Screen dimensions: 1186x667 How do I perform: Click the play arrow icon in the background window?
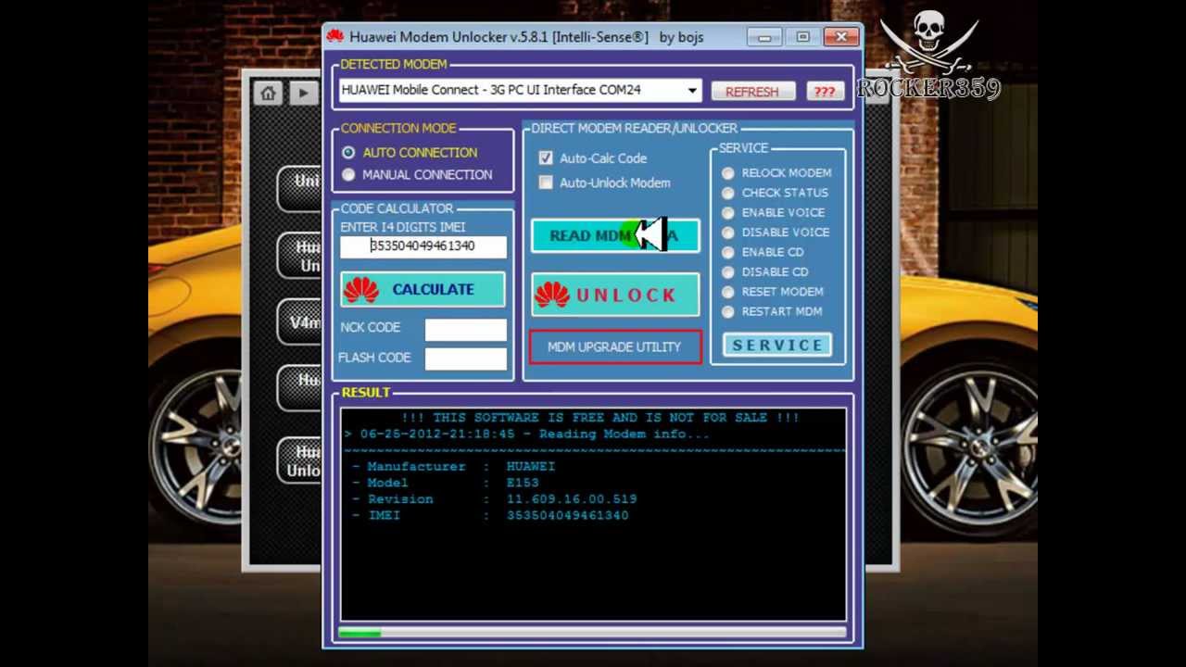click(x=303, y=93)
